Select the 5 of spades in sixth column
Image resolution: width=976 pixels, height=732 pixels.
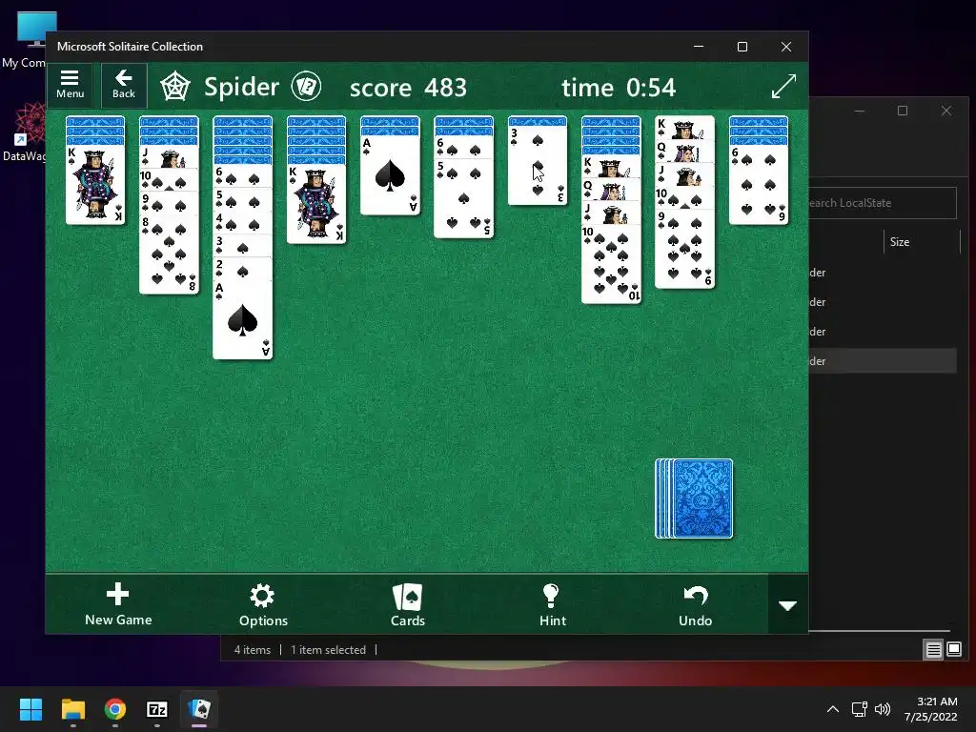coord(464,198)
